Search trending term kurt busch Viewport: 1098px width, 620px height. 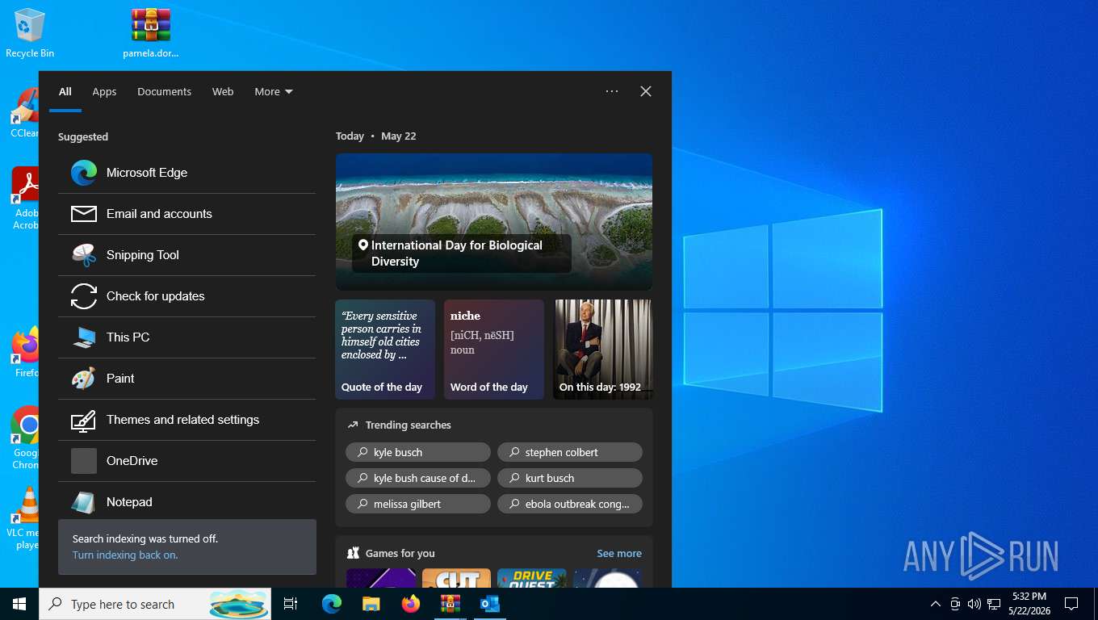point(570,478)
